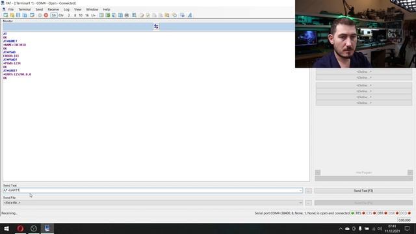
Task: Select hexadecimal radix '16' button
Action: pos(86,16)
